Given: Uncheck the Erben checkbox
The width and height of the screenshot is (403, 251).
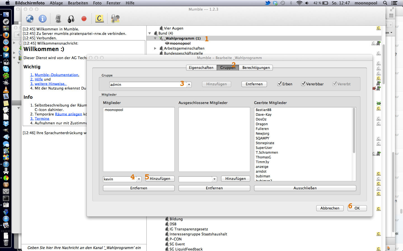Looking at the screenshot, I should pos(279,84).
